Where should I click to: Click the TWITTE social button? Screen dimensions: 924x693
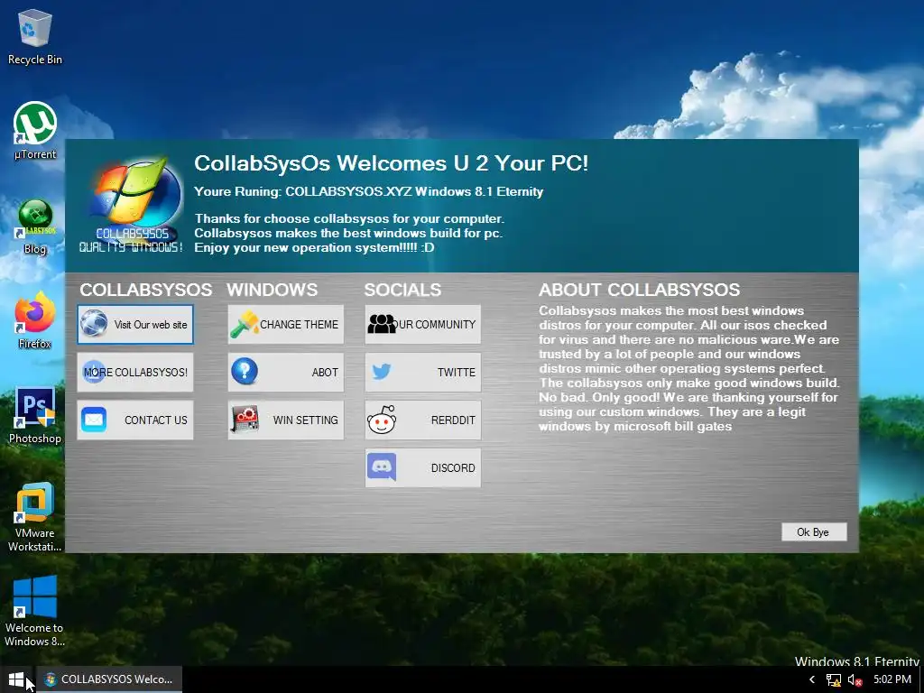click(x=422, y=372)
